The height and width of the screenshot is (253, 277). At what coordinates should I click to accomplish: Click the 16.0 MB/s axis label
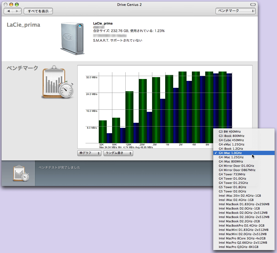(x=92, y=111)
